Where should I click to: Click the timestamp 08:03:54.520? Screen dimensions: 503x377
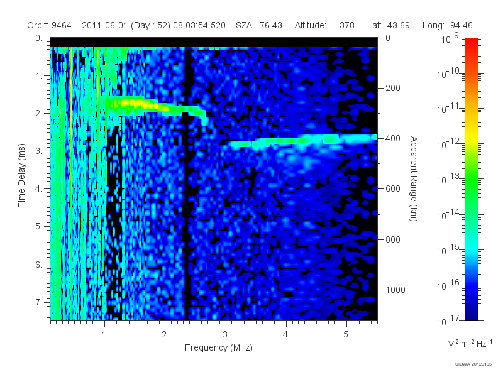199,25
